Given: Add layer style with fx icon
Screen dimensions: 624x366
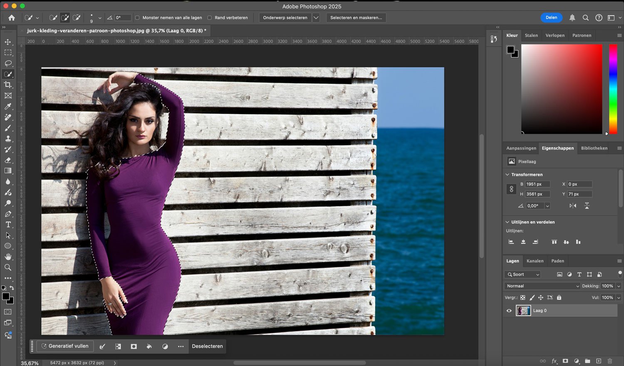Looking at the screenshot, I should pos(554,361).
